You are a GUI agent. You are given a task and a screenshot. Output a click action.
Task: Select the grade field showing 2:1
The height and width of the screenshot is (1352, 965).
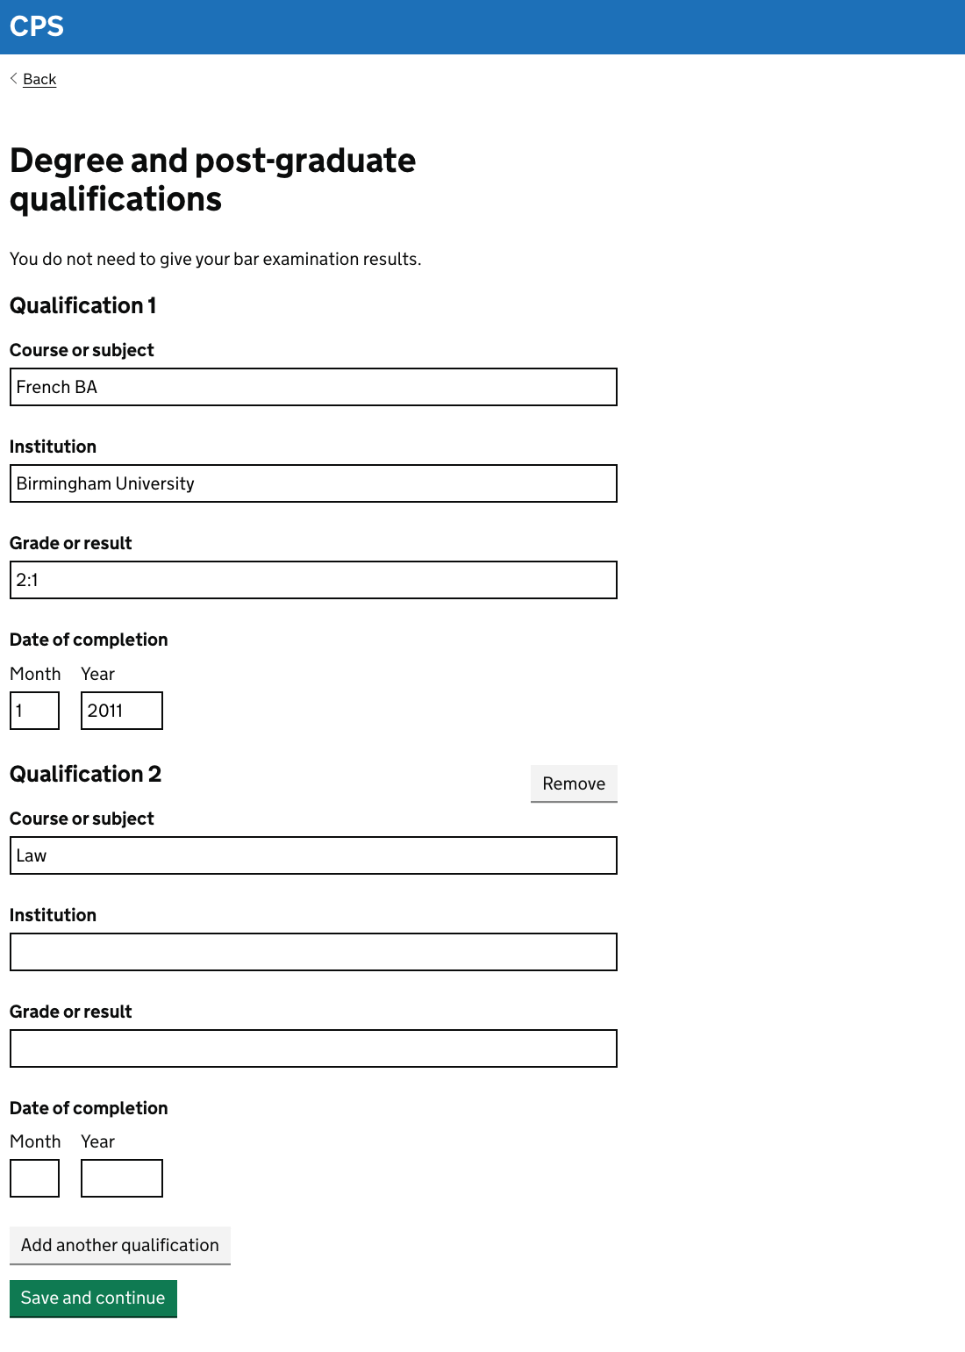[x=312, y=580]
